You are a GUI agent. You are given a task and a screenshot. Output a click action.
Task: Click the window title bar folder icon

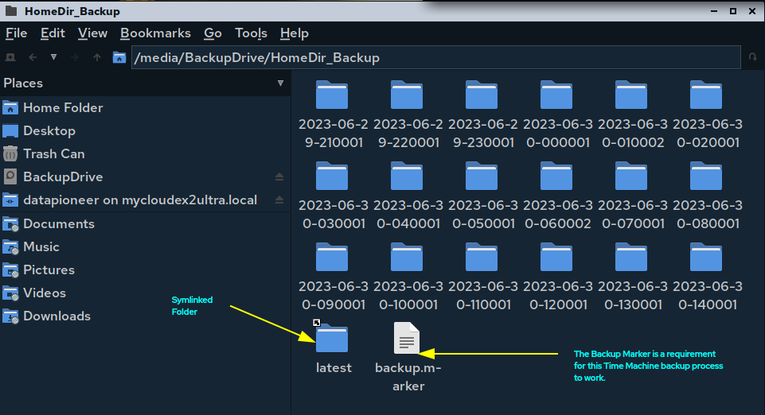click(x=10, y=10)
